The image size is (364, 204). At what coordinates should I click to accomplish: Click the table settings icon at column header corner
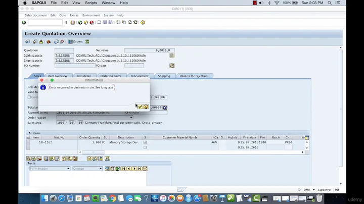(307, 138)
